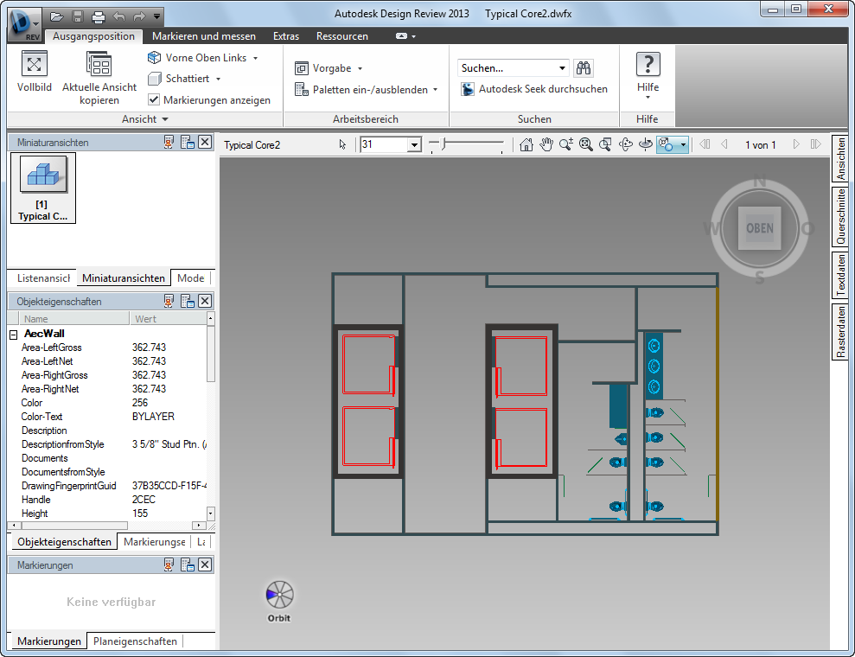Close the Objekteigenschaften palette

point(205,301)
